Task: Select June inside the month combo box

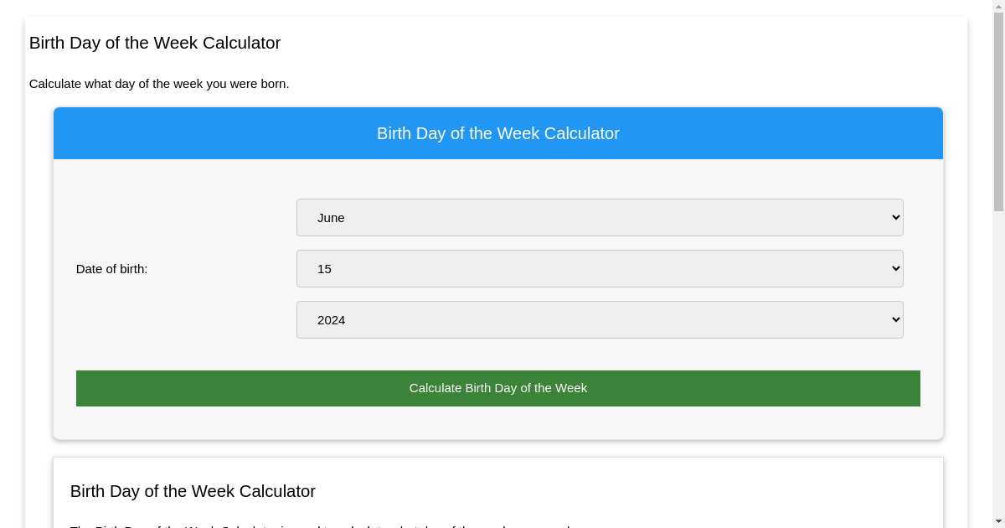Action: click(x=331, y=217)
